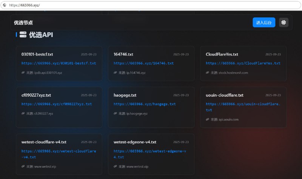This screenshot has height=179, width=302.
Task: Open the CloudFlareYes.txt URL link
Action: tap(243, 63)
